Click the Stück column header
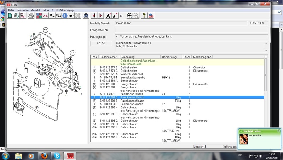Image resolution: width=283 pixels, height=160 pixels. [187, 57]
